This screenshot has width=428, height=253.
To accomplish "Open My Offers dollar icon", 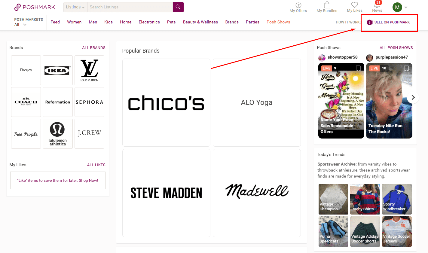I will [x=298, y=5].
